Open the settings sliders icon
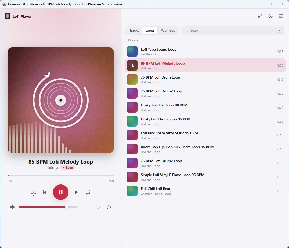The height and width of the screenshot is (248, 289). pos(280,16)
